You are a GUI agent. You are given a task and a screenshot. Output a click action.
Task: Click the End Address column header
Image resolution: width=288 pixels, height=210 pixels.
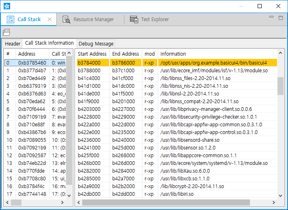click(x=126, y=54)
